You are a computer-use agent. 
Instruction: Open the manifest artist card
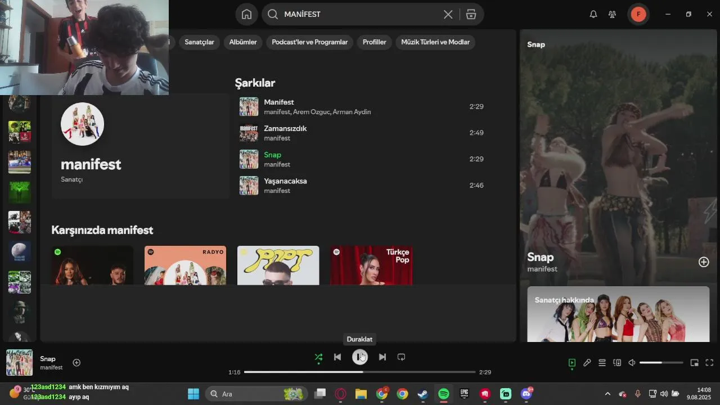coord(140,146)
